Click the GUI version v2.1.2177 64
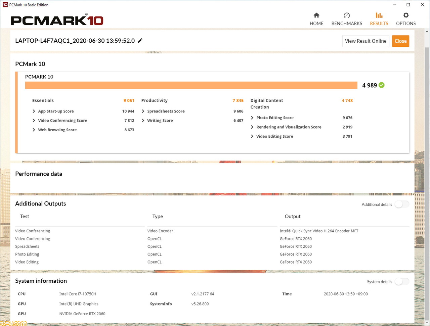This screenshot has width=430, height=326. point(203,294)
